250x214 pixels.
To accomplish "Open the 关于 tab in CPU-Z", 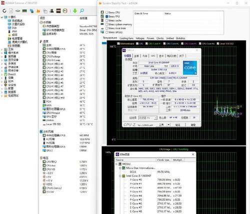I will (x=181, y=56).
